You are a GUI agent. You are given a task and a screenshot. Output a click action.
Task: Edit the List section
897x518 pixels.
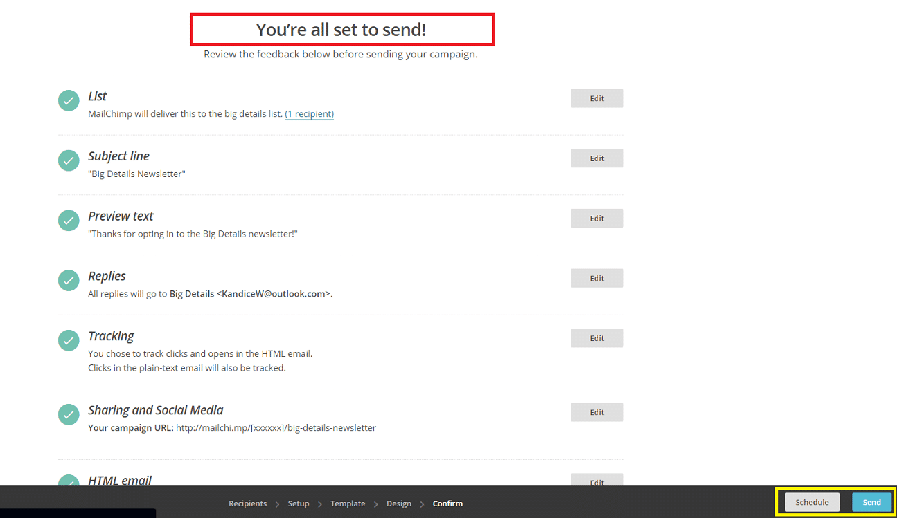(x=597, y=98)
